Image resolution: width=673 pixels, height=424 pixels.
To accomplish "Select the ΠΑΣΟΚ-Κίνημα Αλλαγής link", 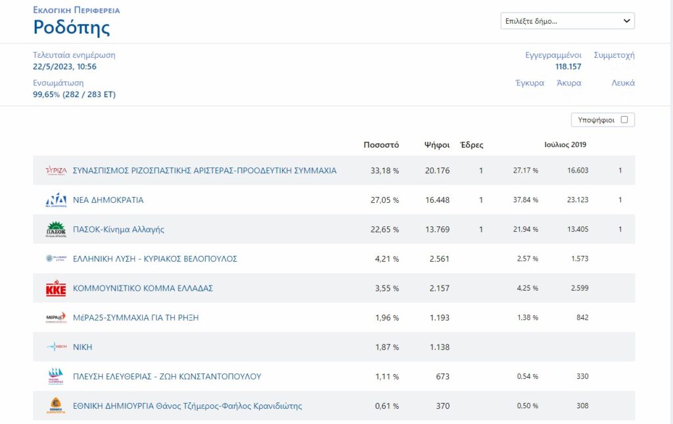I will pyautogui.click(x=118, y=230).
